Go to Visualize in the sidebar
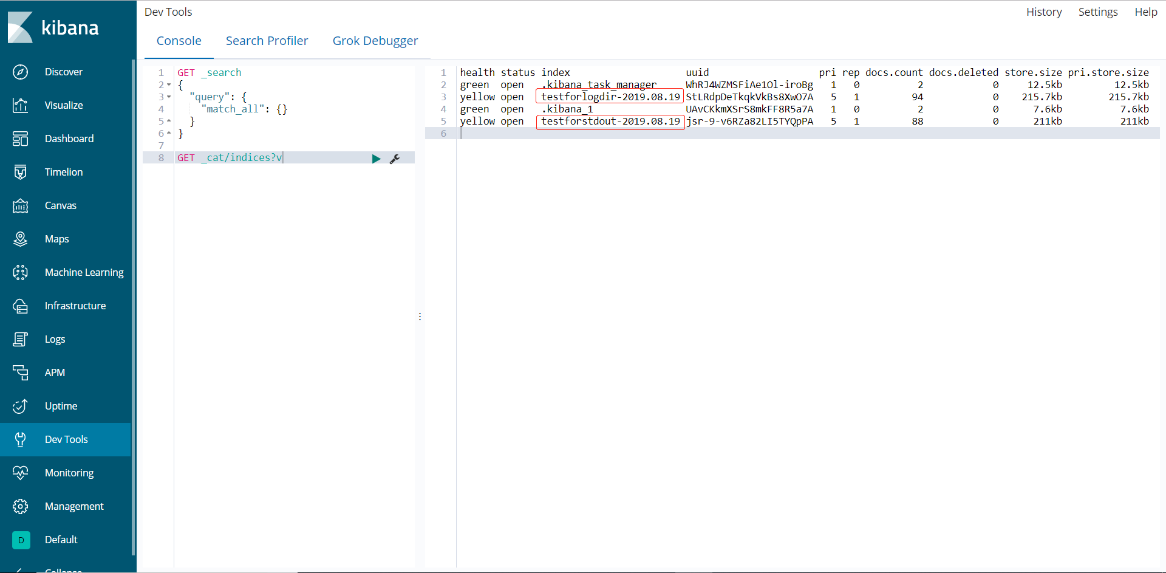This screenshot has height=573, width=1166. (x=64, y=105)
